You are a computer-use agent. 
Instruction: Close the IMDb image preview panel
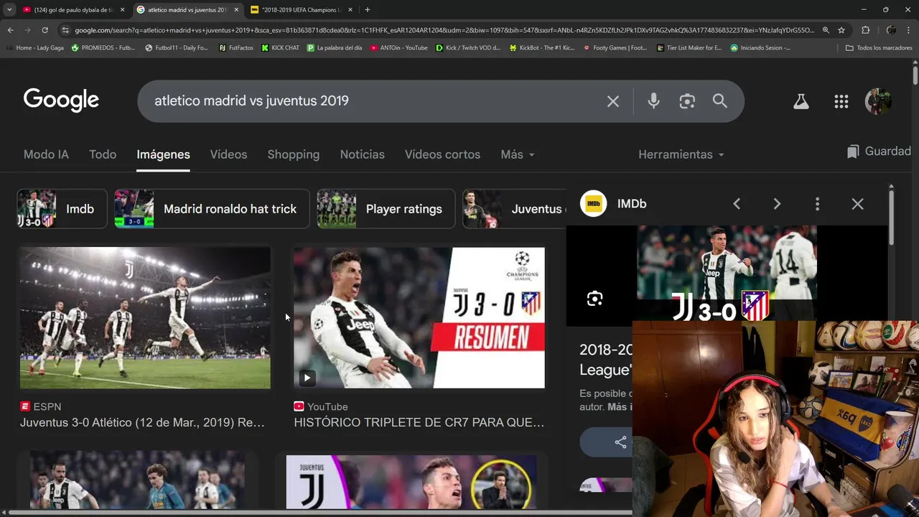pos(857,204)
